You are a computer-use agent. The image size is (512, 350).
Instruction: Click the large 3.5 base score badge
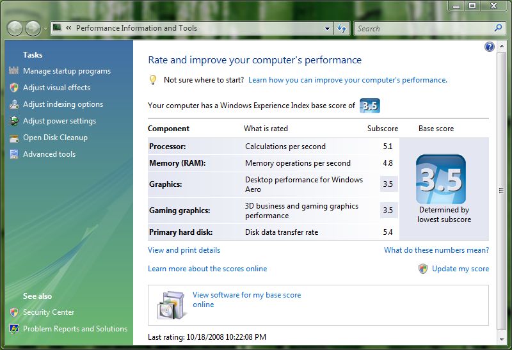click(441, 179)
